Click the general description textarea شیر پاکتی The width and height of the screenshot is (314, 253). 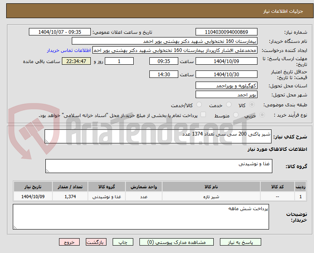pyautogui.click(x=158, y=136)
